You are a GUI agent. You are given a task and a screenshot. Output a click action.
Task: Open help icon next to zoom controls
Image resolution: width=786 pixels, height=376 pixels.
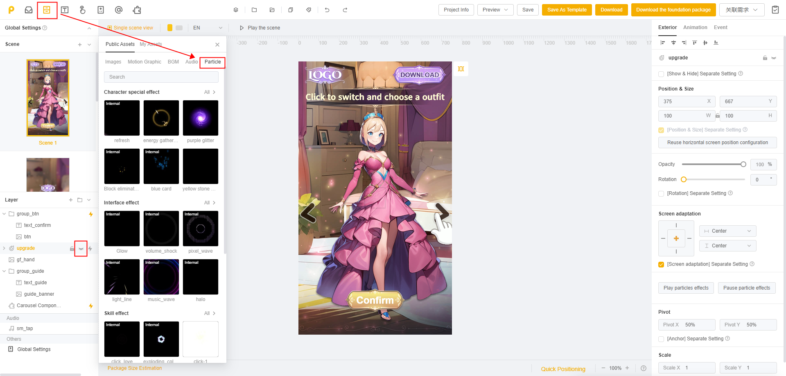644,368
